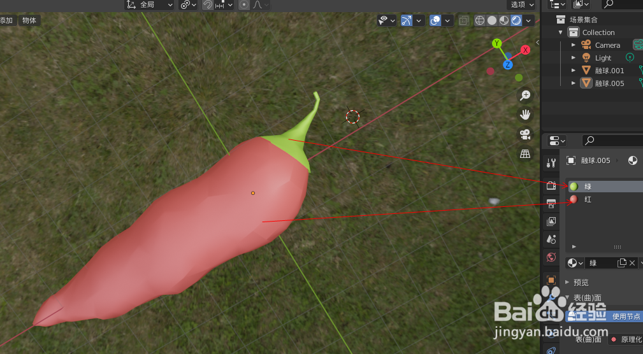643x354 pixels.
Task: Select the 绿 material slot
Action: (x=605, y=187)
